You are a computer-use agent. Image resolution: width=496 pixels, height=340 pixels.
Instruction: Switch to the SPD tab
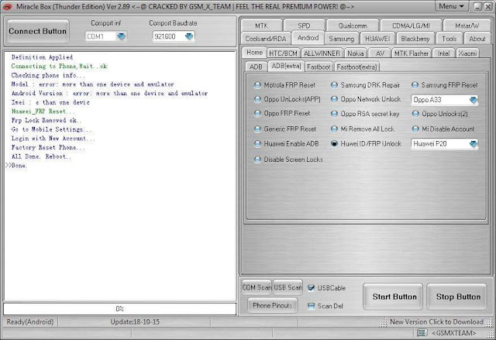pyautogui.click(x=304, y=26)
